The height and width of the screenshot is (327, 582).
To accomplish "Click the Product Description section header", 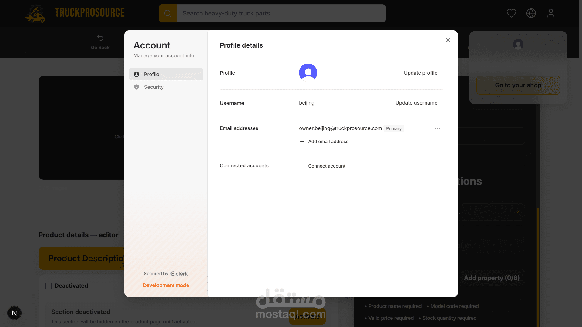I will point(82,258).
